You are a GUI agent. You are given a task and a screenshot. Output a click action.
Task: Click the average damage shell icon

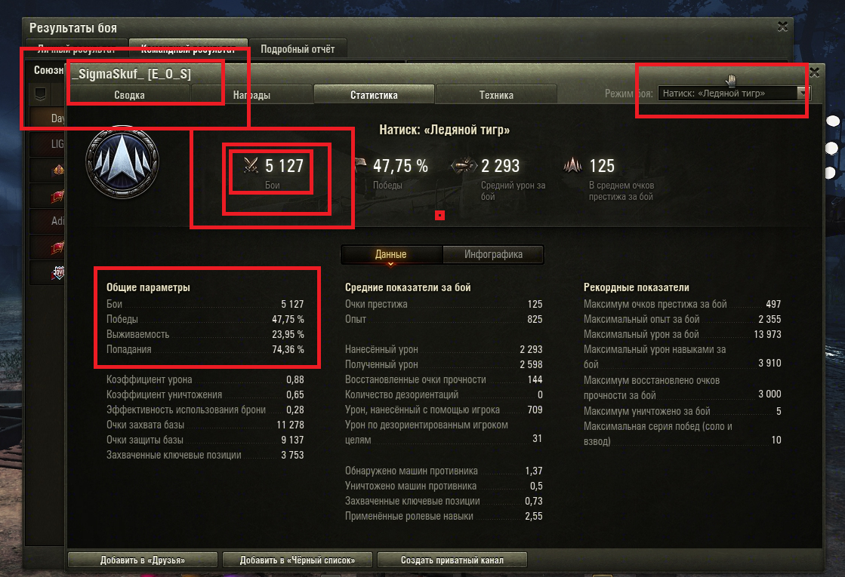tap(464, 165)
